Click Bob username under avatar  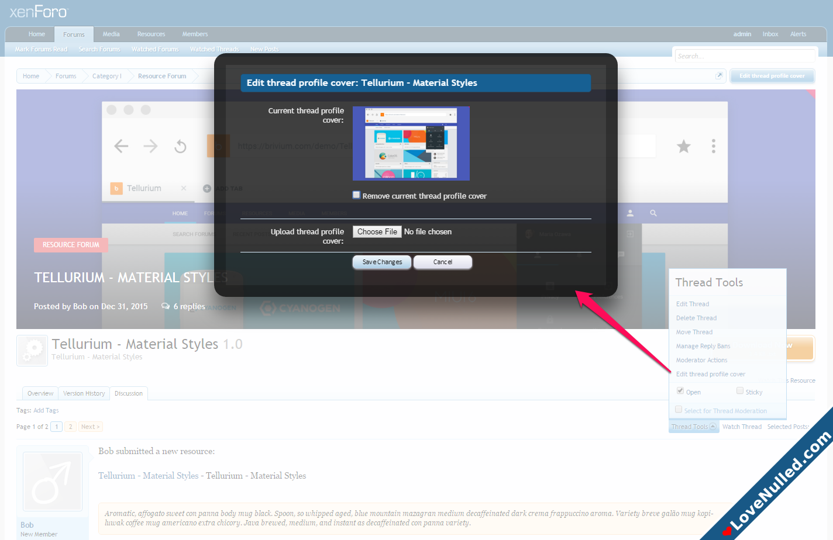click(27, 525)
